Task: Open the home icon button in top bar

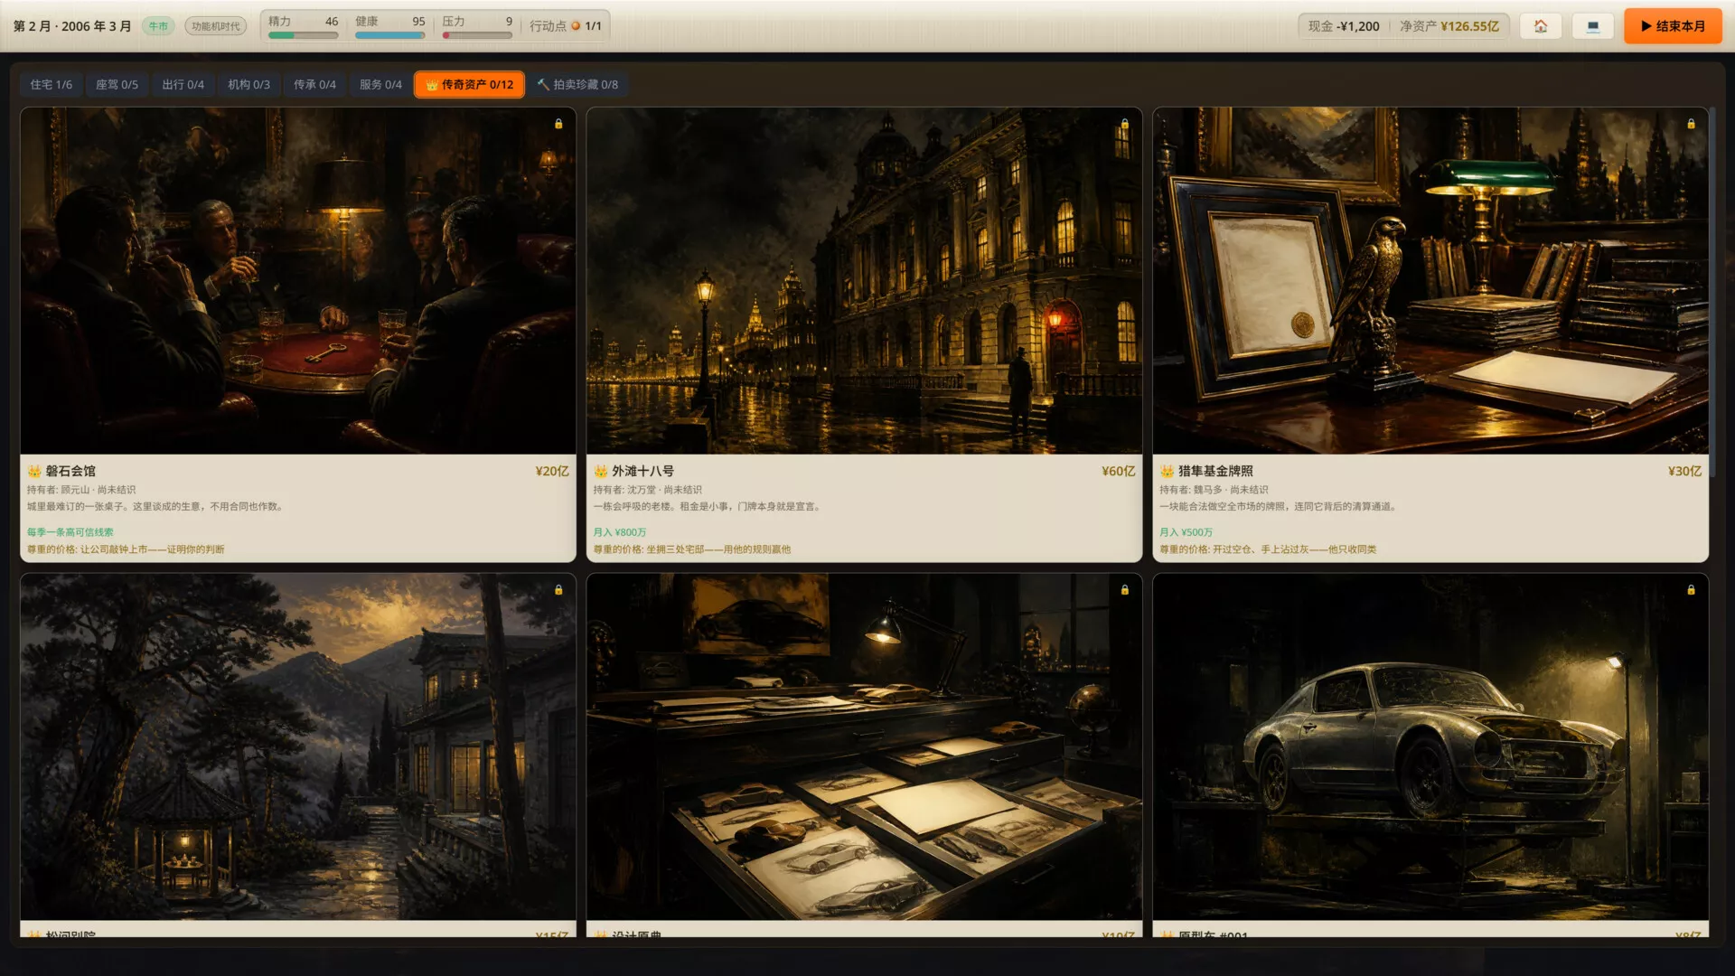Action: click(x=1541, y=26)
